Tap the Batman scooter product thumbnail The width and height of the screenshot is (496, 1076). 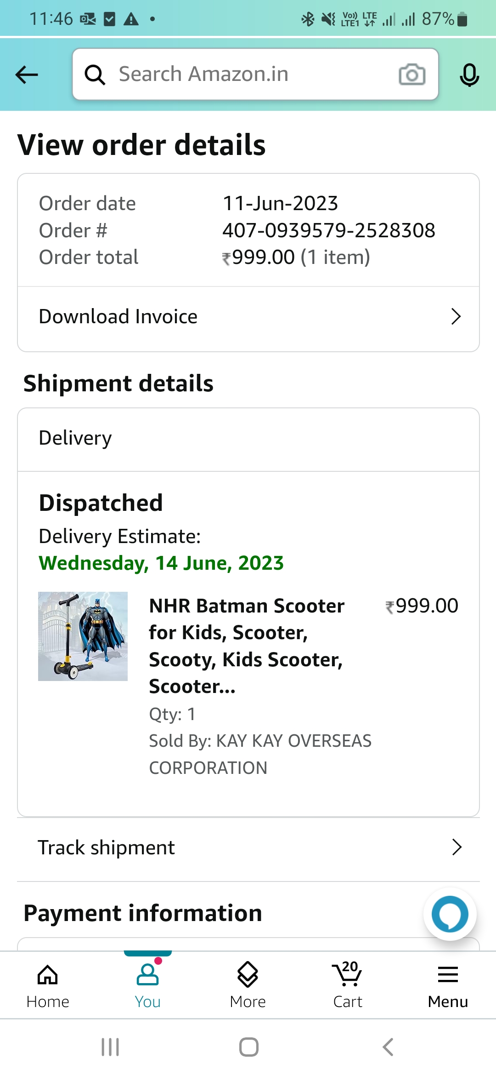click(83, 636)
